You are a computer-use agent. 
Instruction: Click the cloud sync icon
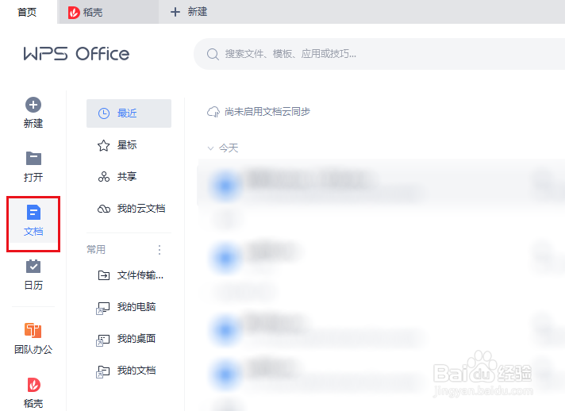click(x=213, y=112)
